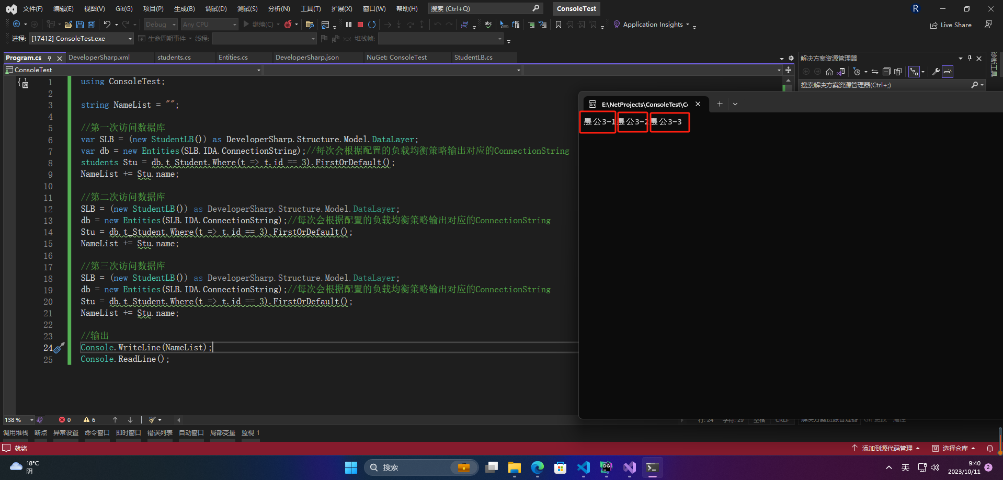The height and width of the screenshot is (480, 1003).
Task: Open the 错误列表 error list panel
Action: (x=160, y=433)
